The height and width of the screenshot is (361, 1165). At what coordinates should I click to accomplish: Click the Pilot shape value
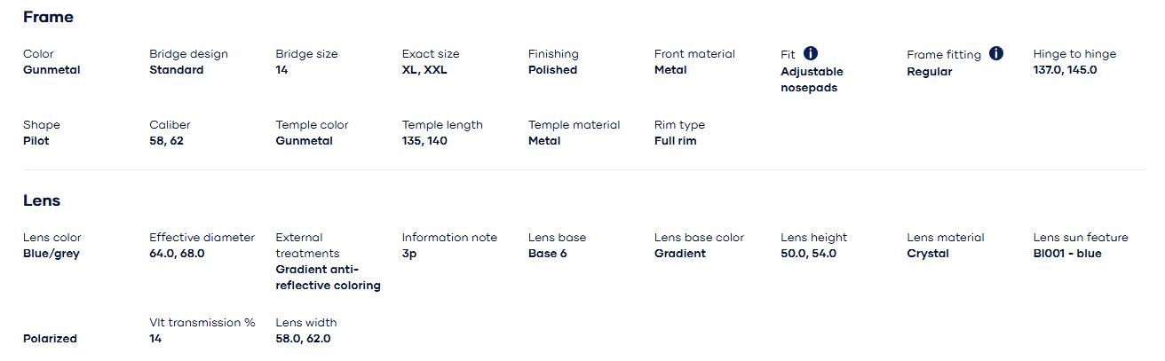[36, 141]
